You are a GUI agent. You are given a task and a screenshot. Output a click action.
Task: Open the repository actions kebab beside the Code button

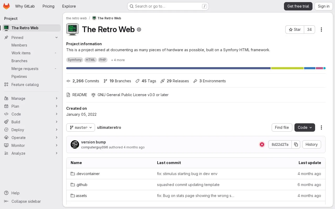[321, 127]
